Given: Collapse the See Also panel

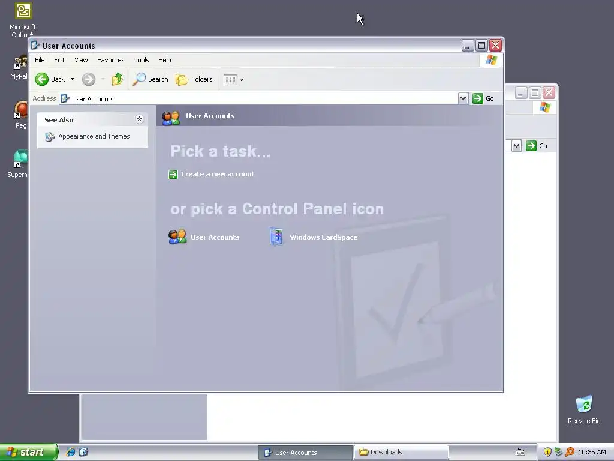Looking at the screenshot, I should tap(139, 119).
